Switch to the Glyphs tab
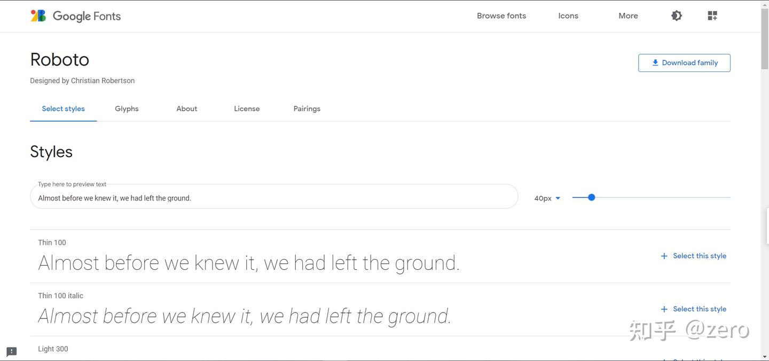This screenshot has height=361, width=769. 127,109
